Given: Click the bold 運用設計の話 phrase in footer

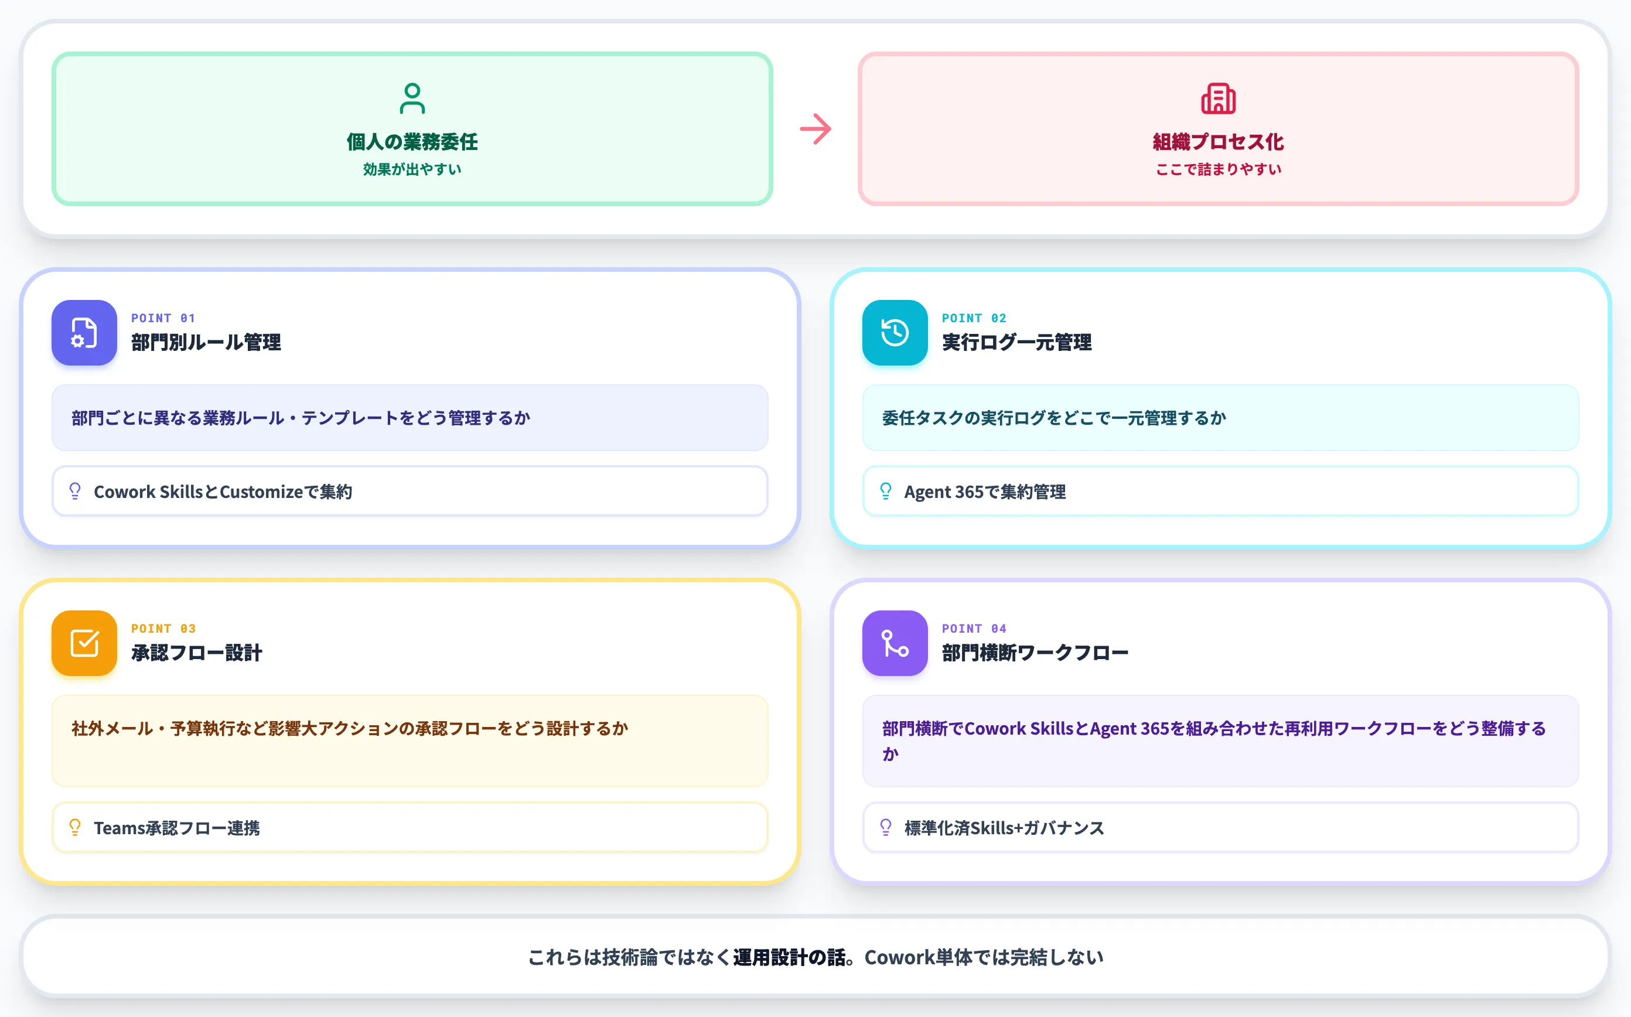Looking at the screenshot, I should point(789,957).
